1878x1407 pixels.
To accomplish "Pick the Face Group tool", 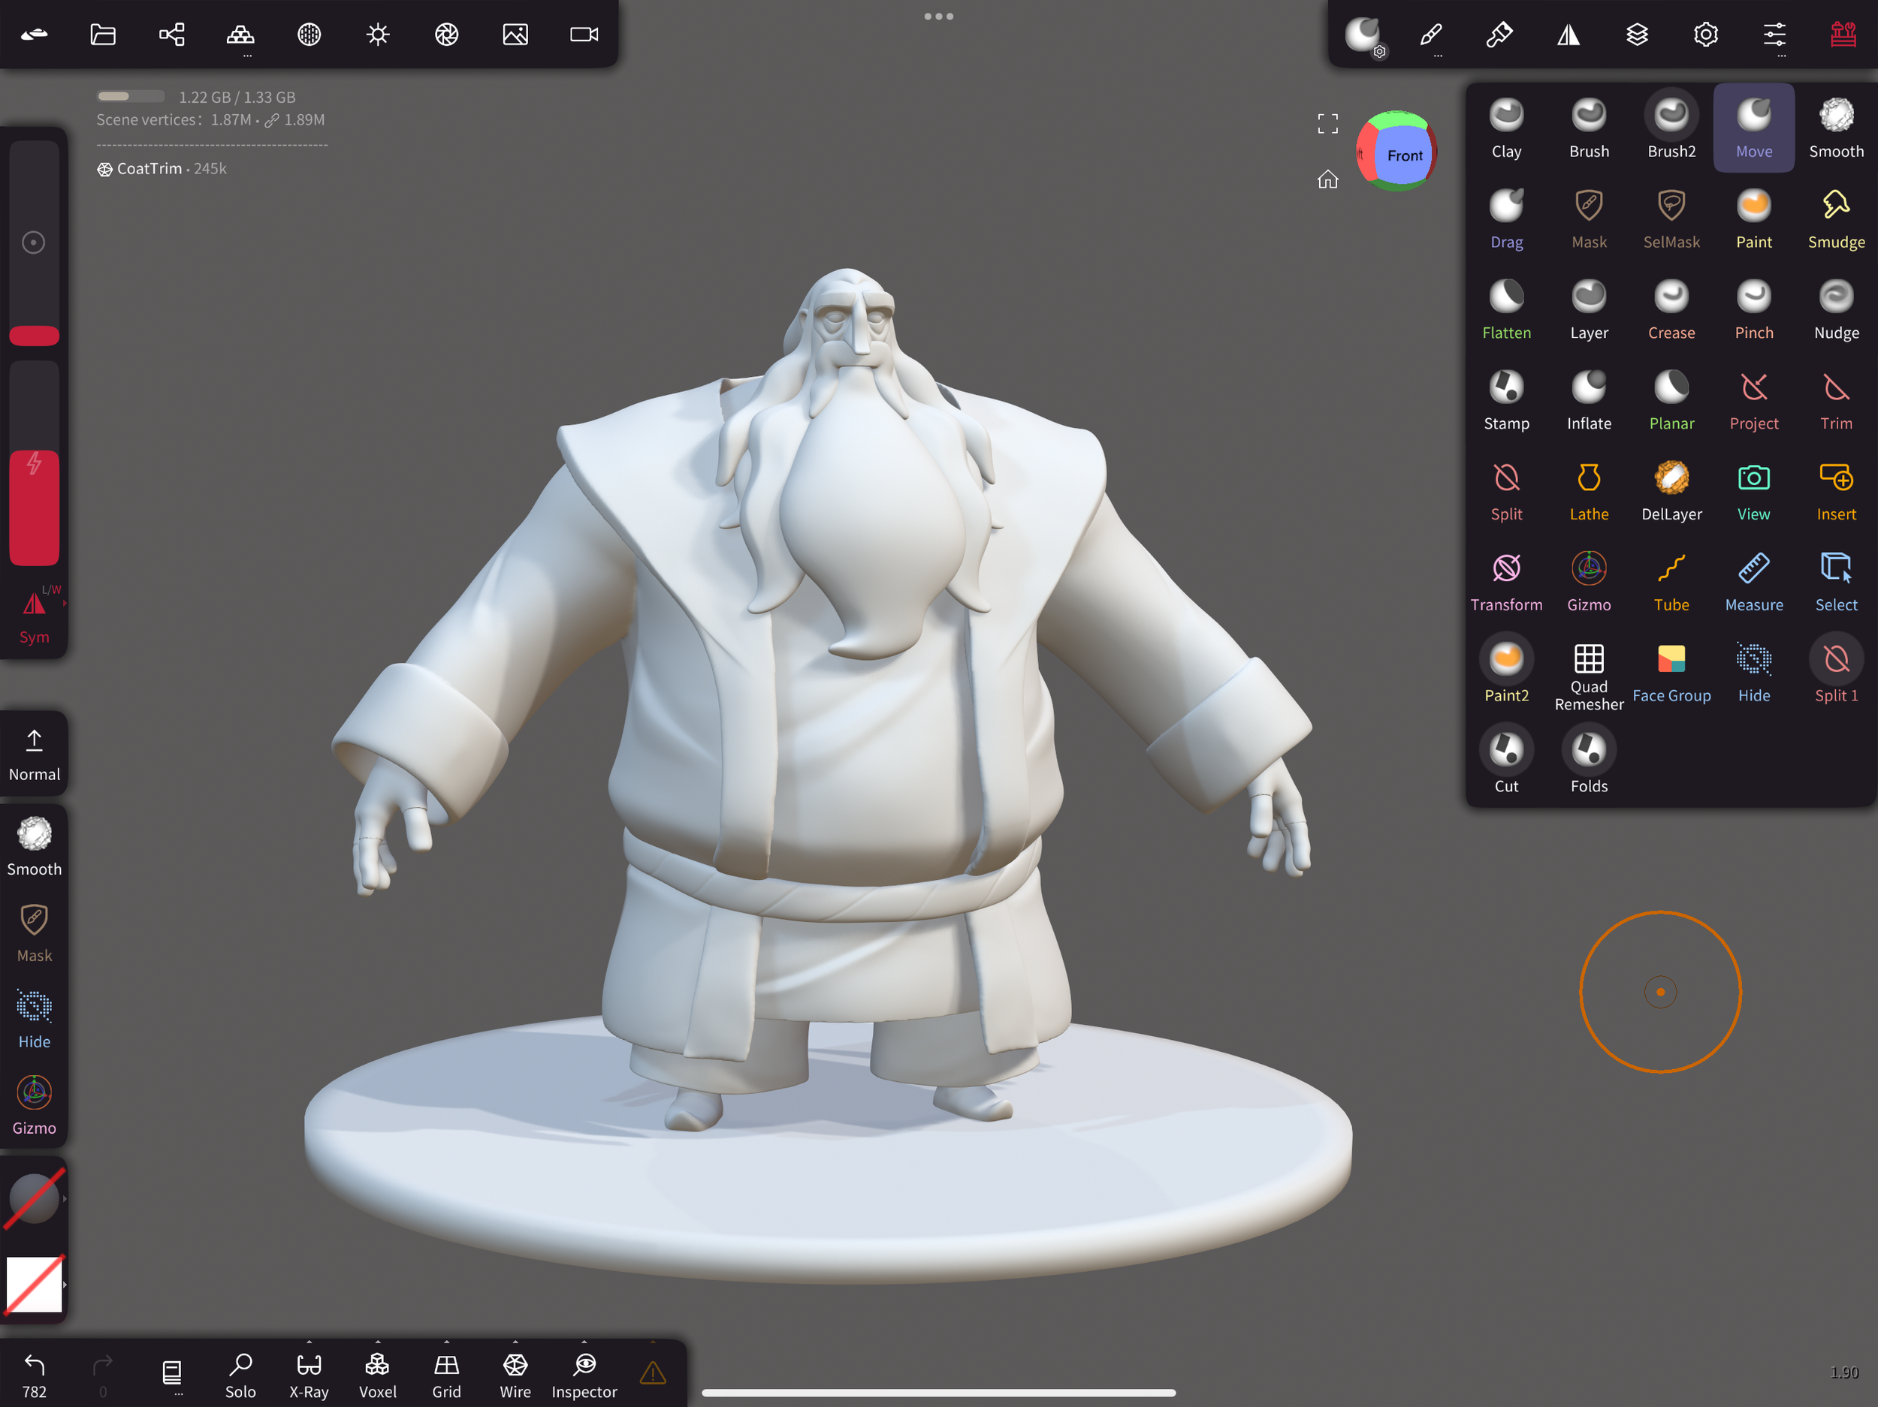I will (1671, 672).
